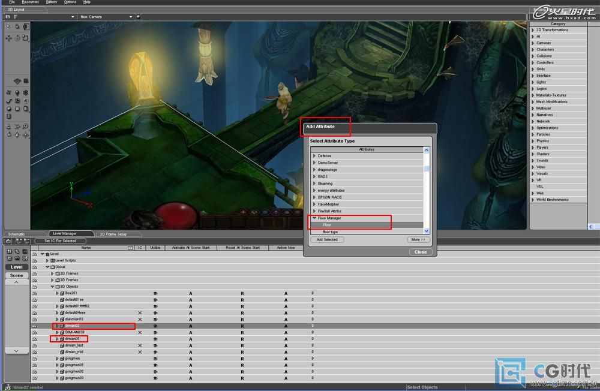600x391 pixels.
Task: Collapse the Floor Manager attribute group
Action: 314,218
